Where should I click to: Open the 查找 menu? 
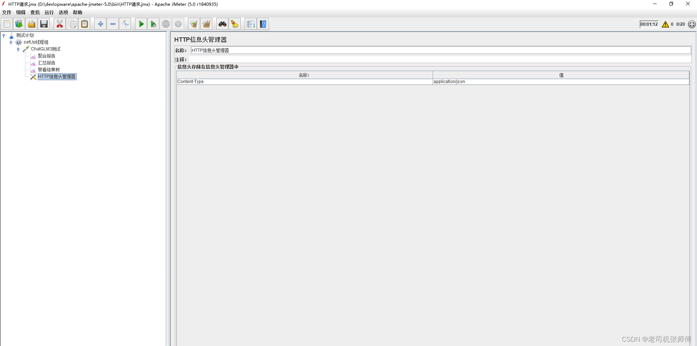(35, 12)
